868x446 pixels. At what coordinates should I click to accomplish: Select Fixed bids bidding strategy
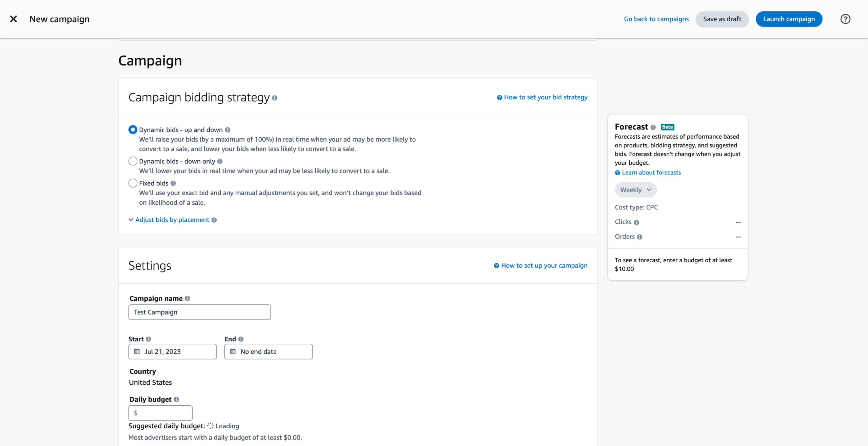click(132, 183)
